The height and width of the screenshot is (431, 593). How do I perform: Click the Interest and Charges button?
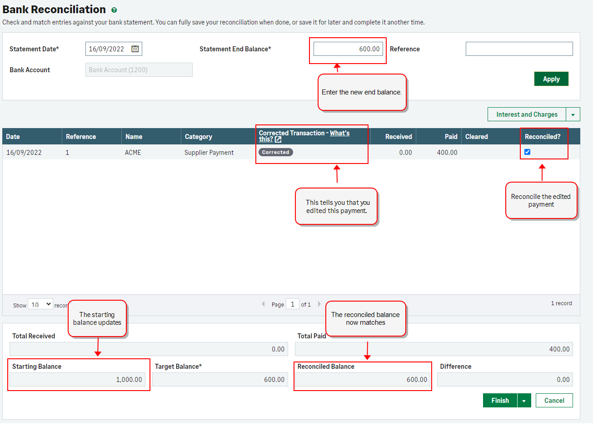[x=526, y=114]
